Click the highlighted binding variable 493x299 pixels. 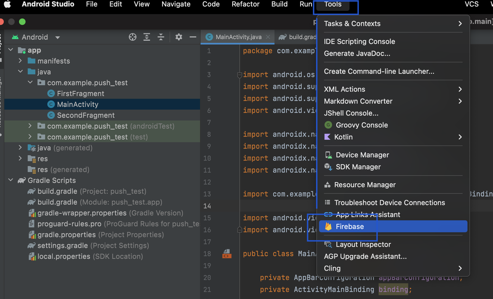[x=393, y=290]
